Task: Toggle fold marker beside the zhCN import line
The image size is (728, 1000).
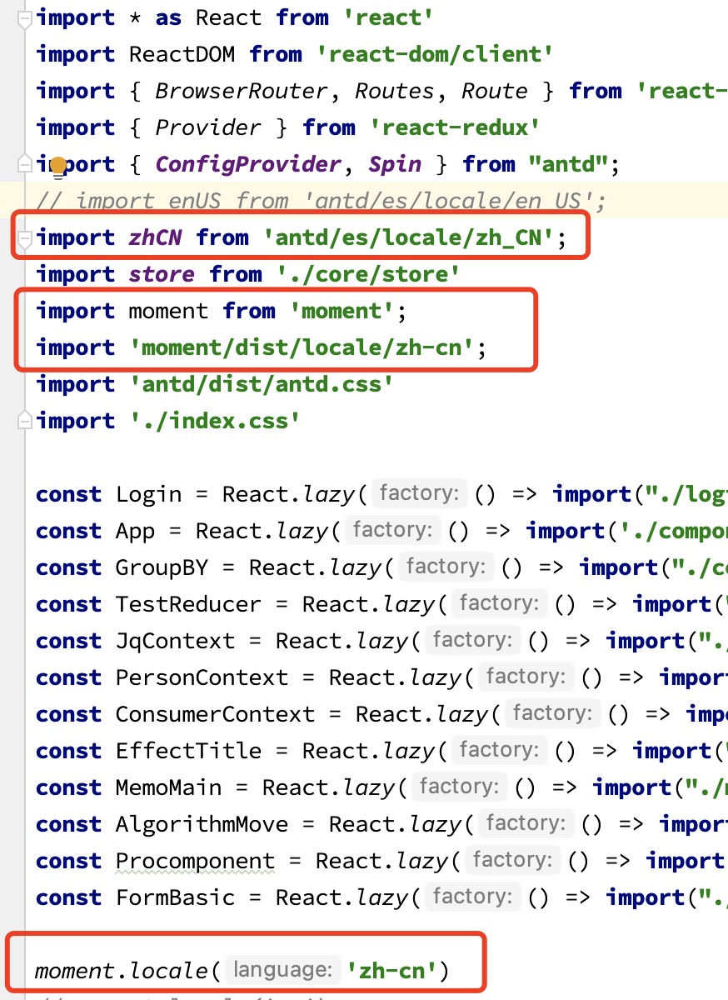Action: 23,239
